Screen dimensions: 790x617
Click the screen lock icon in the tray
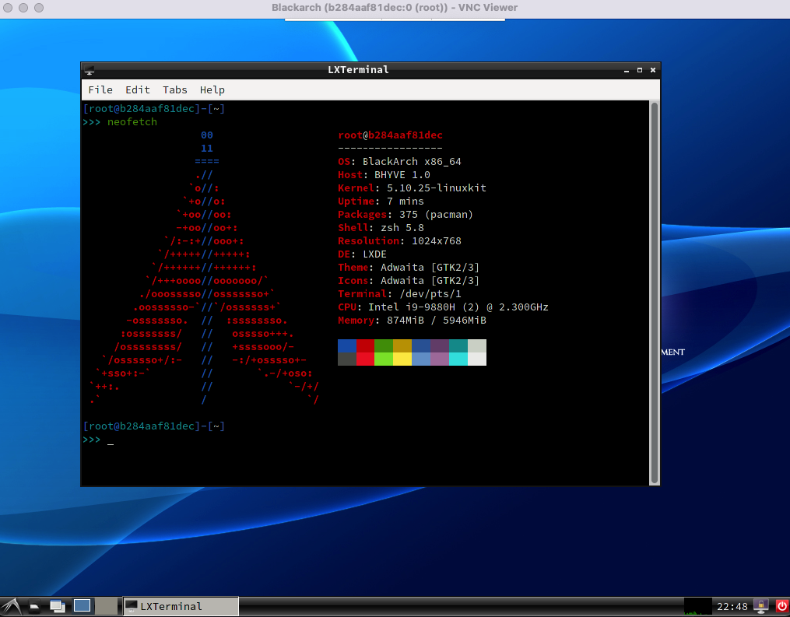(760, 606)
